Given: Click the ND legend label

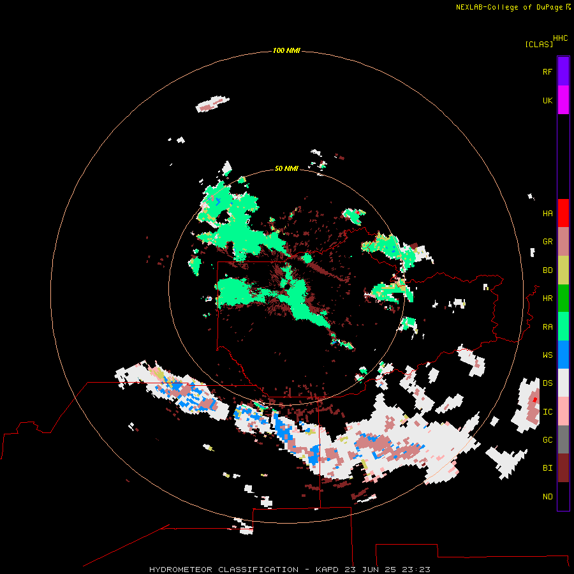Looking at the screenshot, I should (x=548, y=497).
